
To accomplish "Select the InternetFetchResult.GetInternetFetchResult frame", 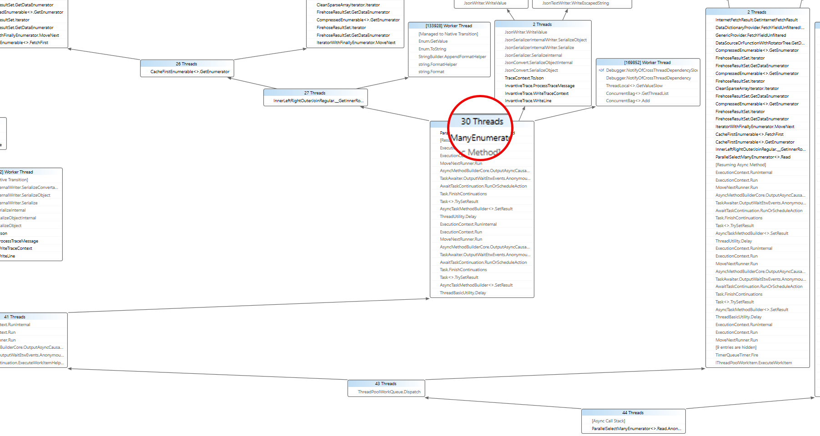I will tap(756, 20).
